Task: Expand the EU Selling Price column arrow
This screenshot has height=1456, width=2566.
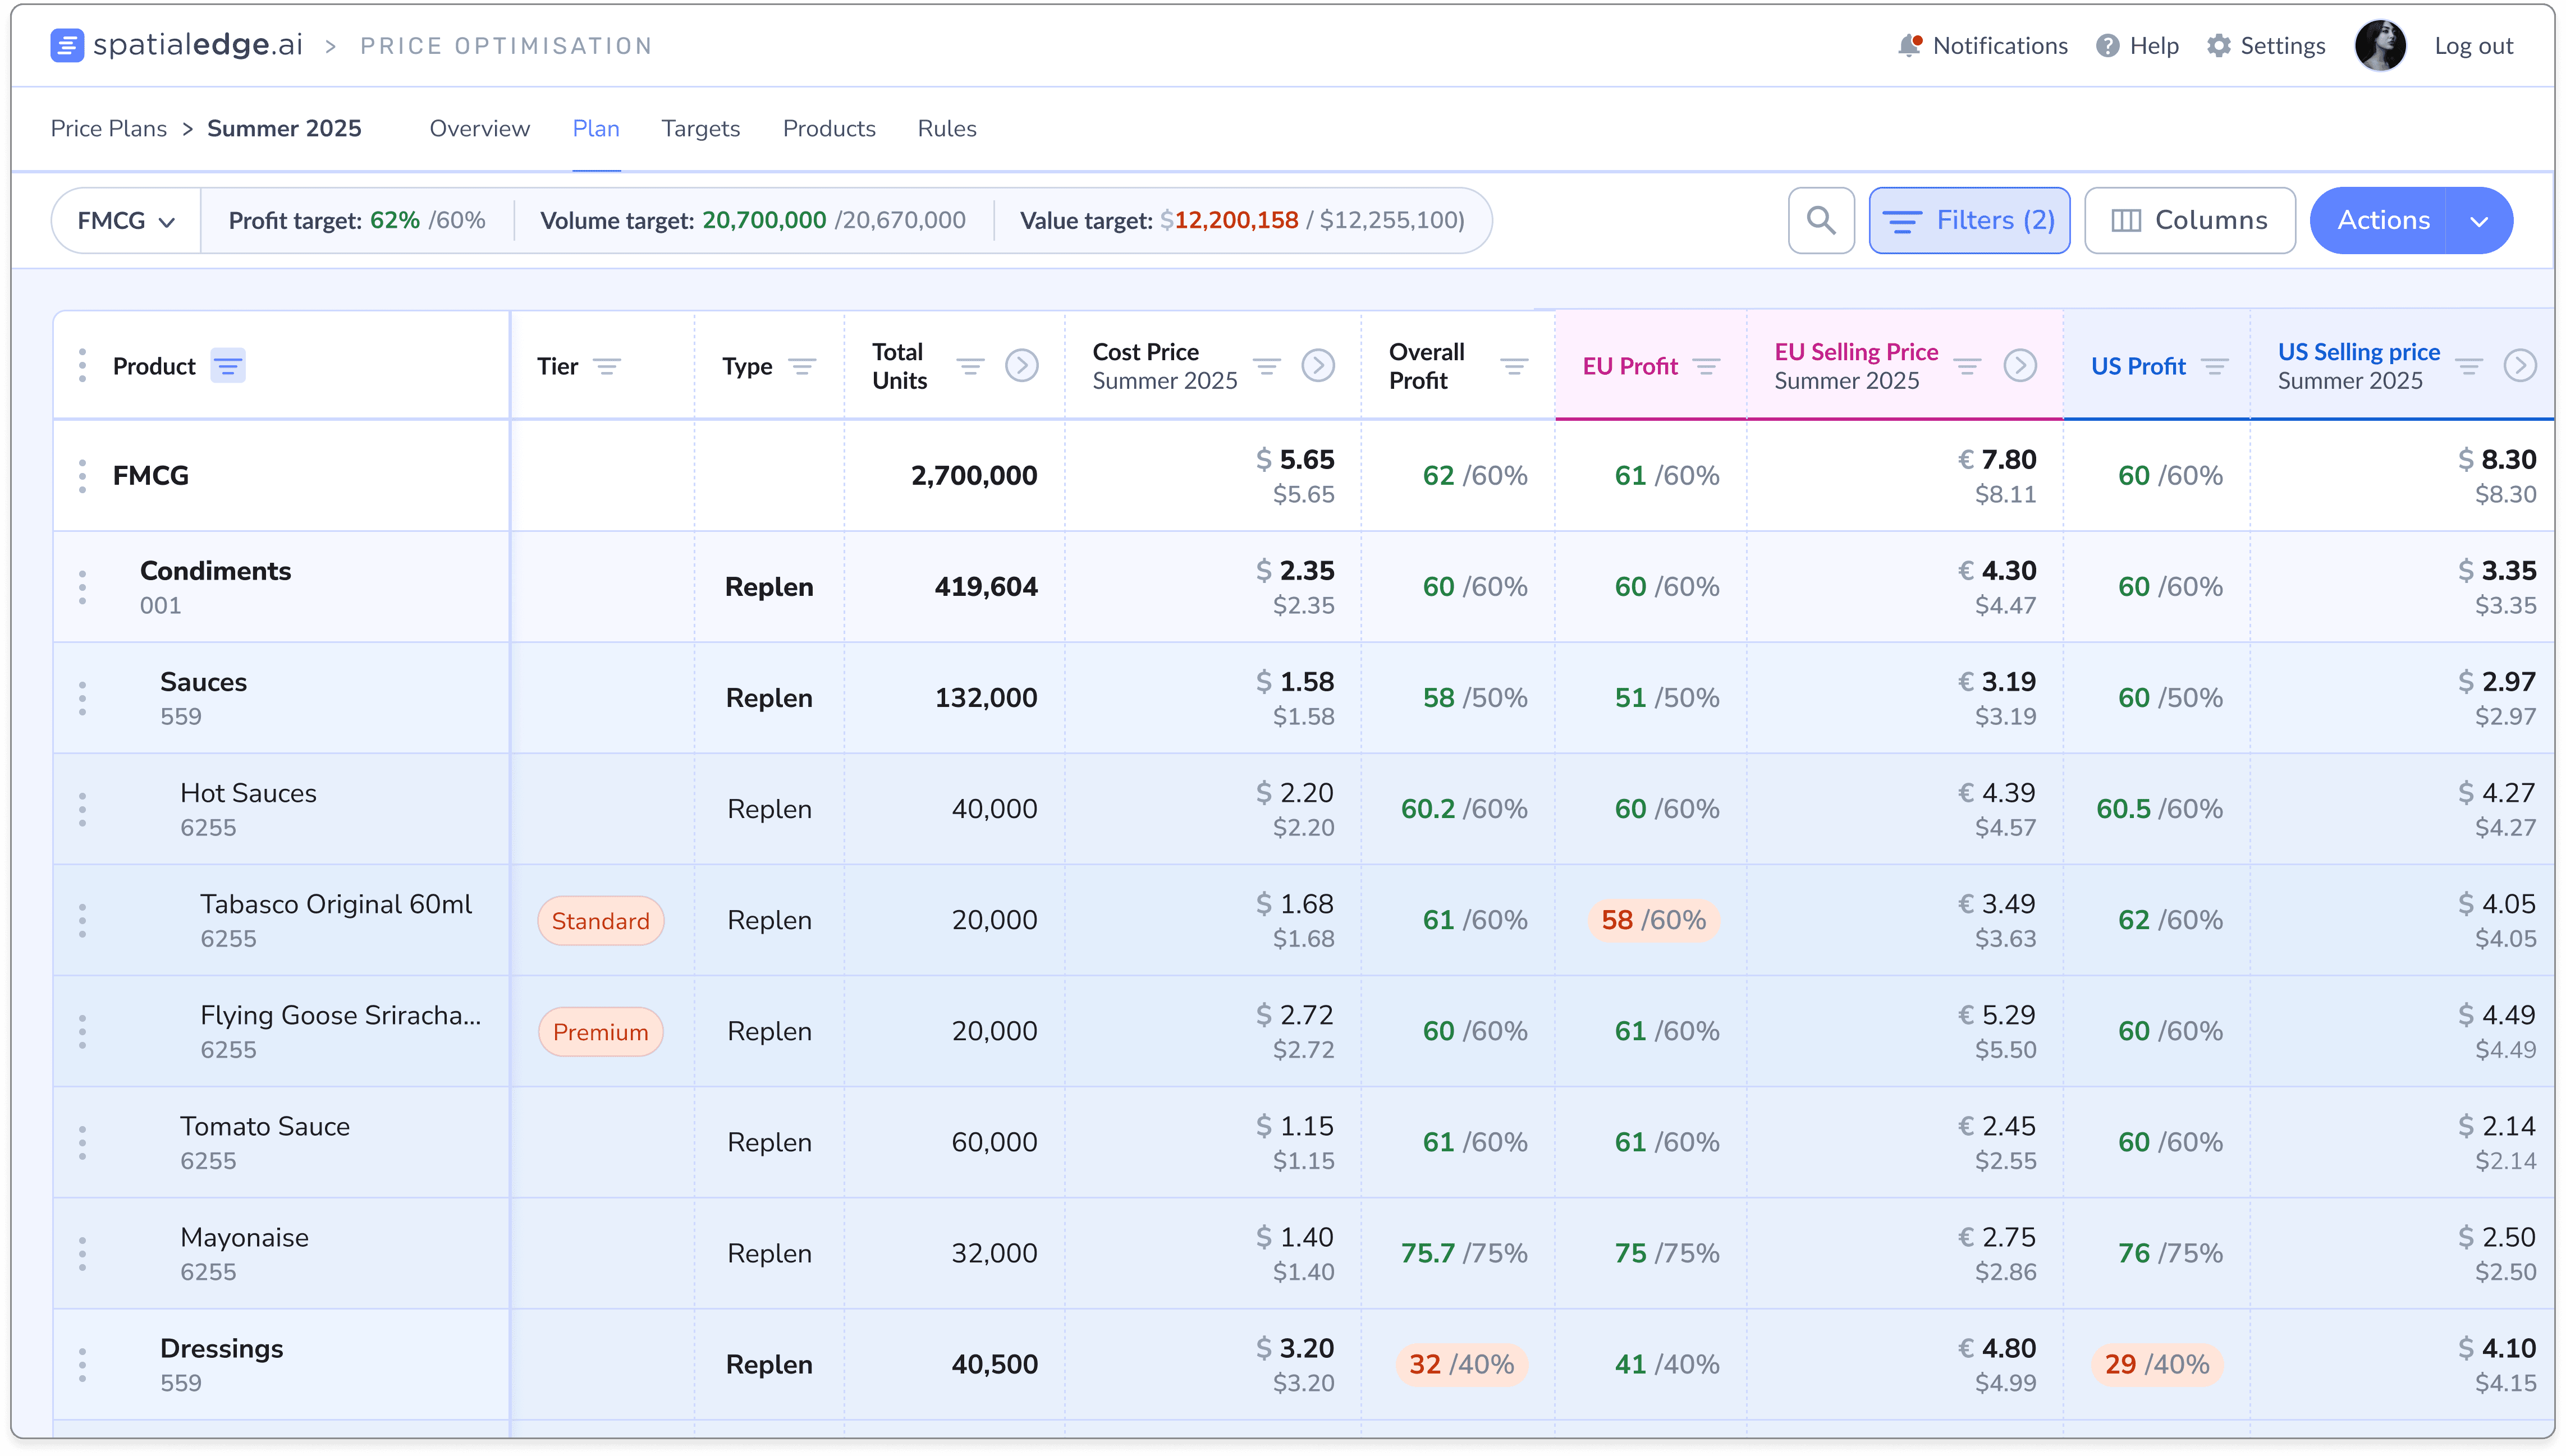Action: point(2020,366)
